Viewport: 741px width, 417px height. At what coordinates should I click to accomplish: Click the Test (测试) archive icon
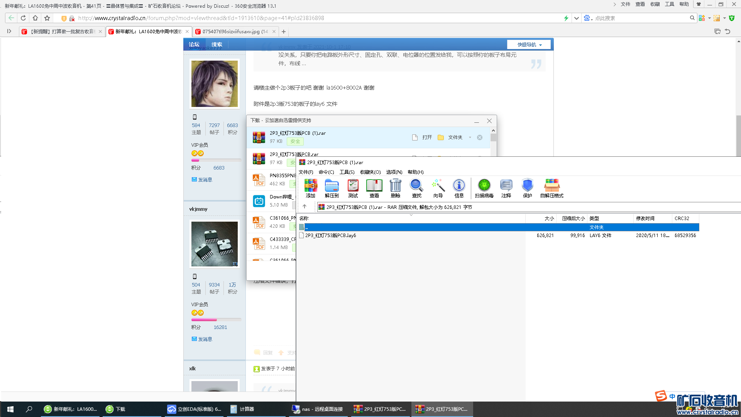(x=353, y=188)
